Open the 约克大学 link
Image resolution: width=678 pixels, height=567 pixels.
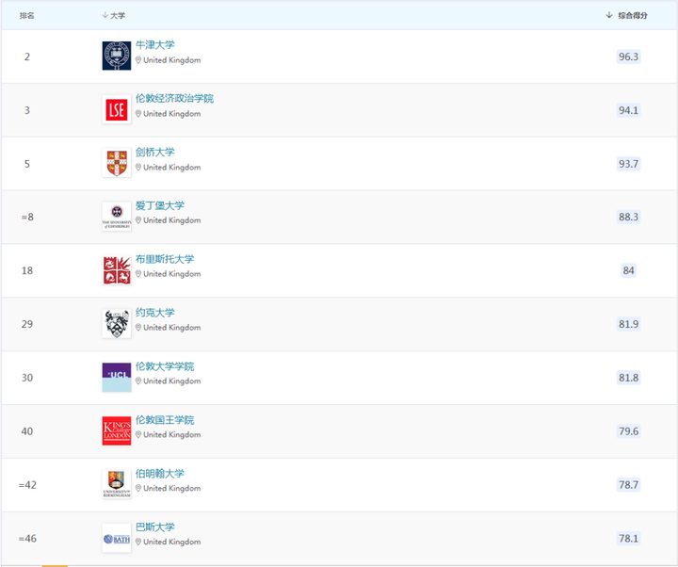(x=155, y=313)
